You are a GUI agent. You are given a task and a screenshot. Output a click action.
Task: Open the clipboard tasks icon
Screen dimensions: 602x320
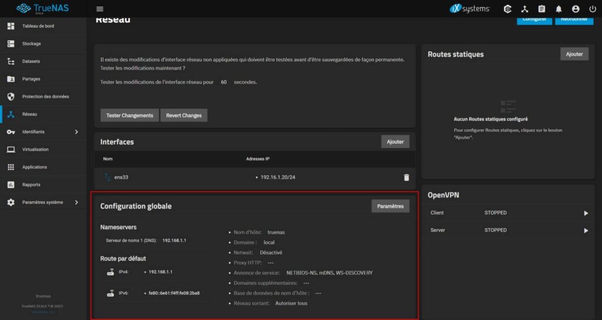[x=541, y=9]
